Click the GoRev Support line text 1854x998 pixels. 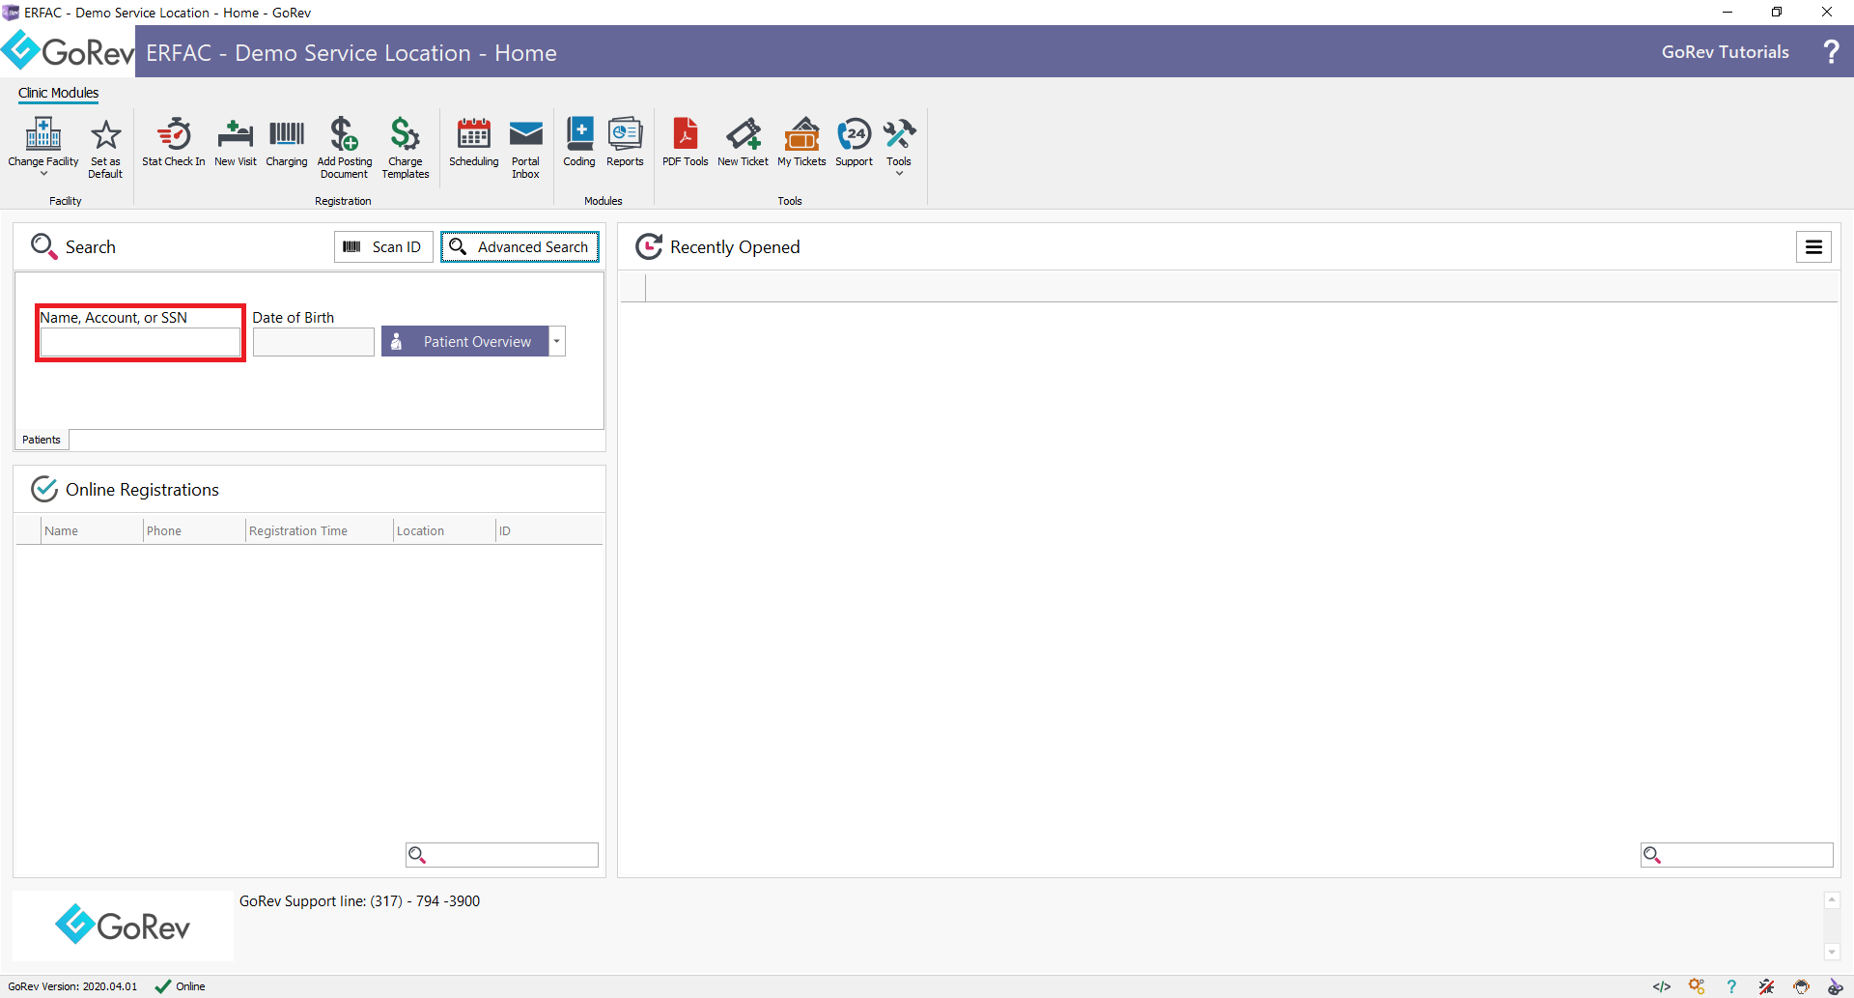359,901
